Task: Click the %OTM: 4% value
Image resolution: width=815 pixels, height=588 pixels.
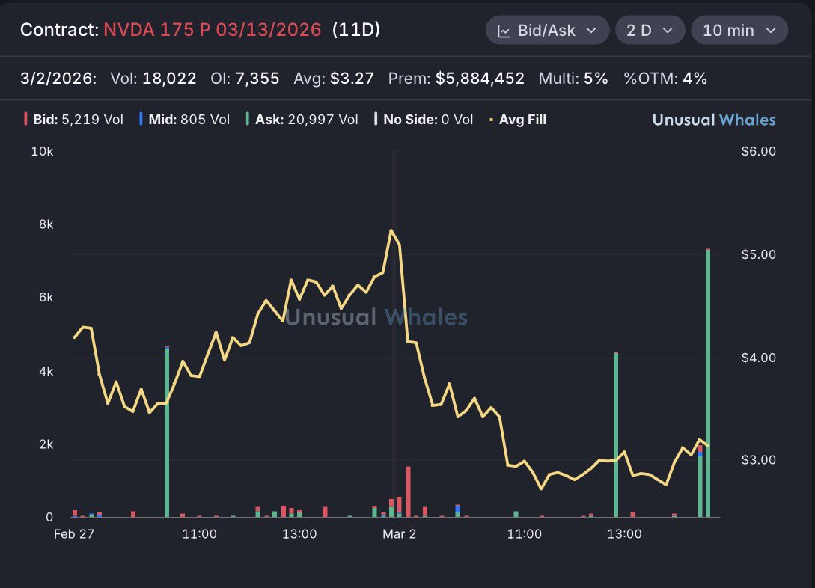Action: [665, 79]
